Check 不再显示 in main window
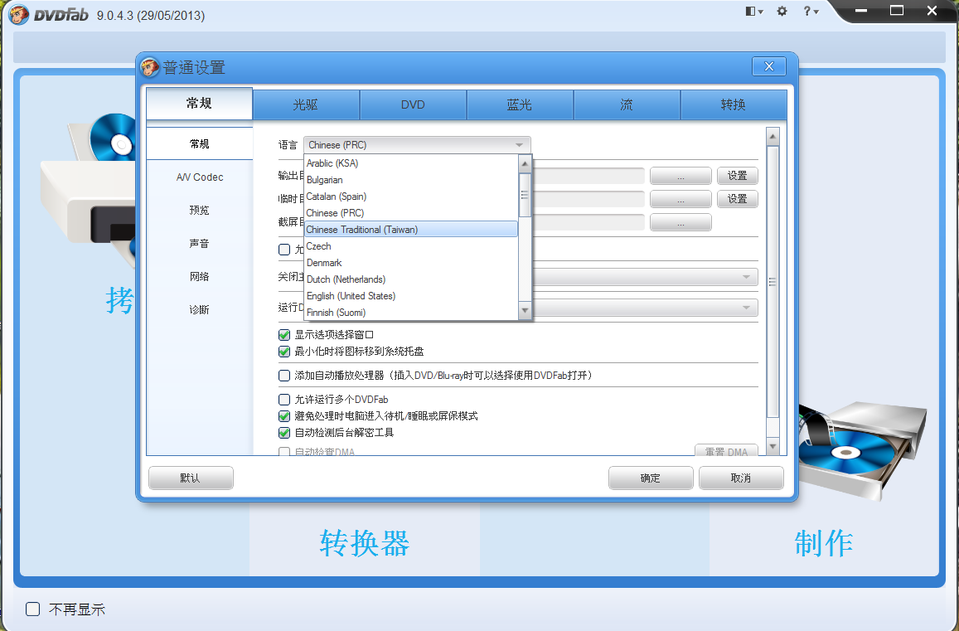This screenshot has width=959, height=631. point(33,609)
